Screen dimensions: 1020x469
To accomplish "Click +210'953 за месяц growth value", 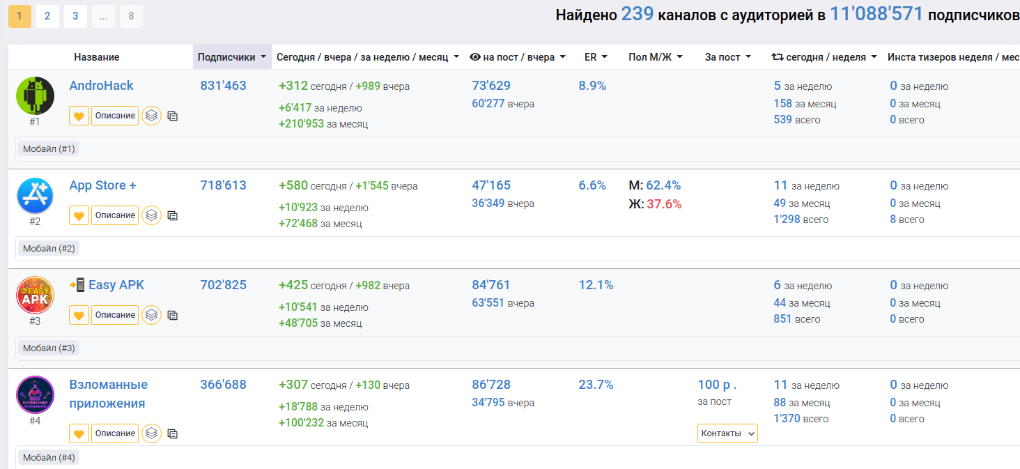I will tap(323, 124).
